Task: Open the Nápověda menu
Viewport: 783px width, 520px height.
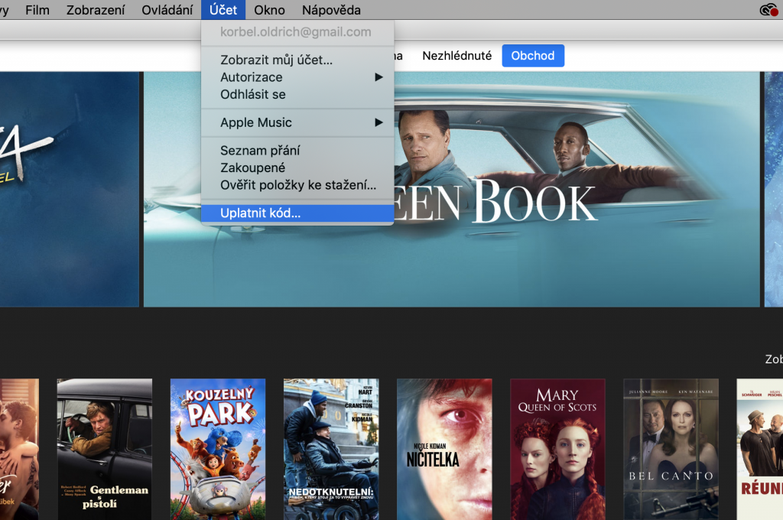Action: (331, 10)
